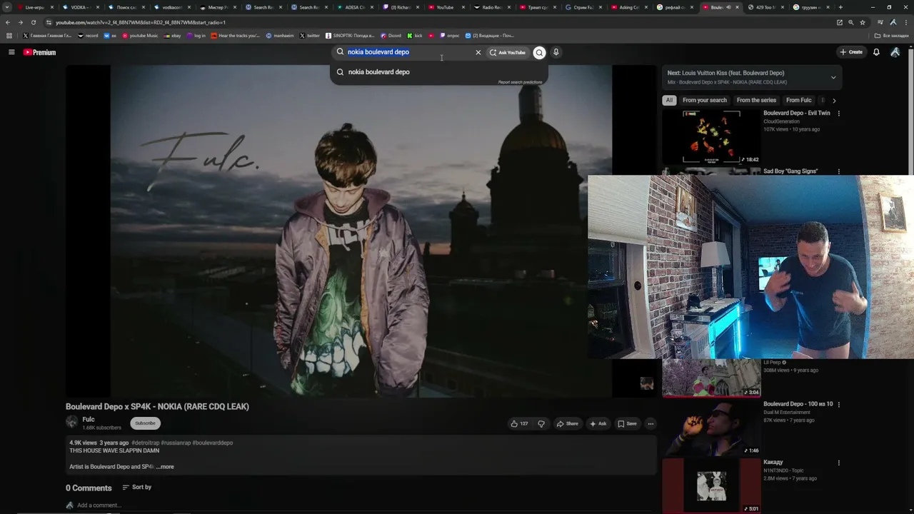Go back in the browser

coord(8,22)
